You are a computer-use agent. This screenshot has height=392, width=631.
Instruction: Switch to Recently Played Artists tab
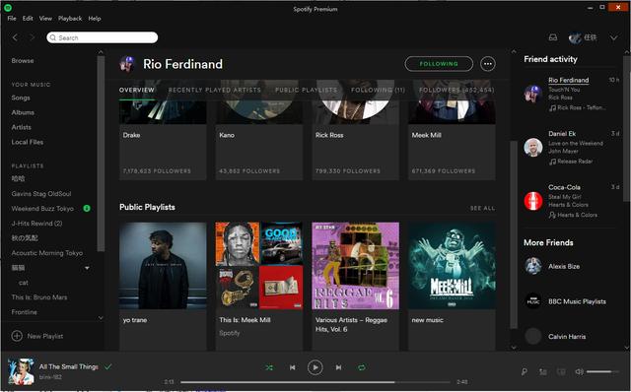pos(215,90)
